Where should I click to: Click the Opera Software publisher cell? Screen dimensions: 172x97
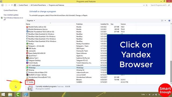click(81, 53)
